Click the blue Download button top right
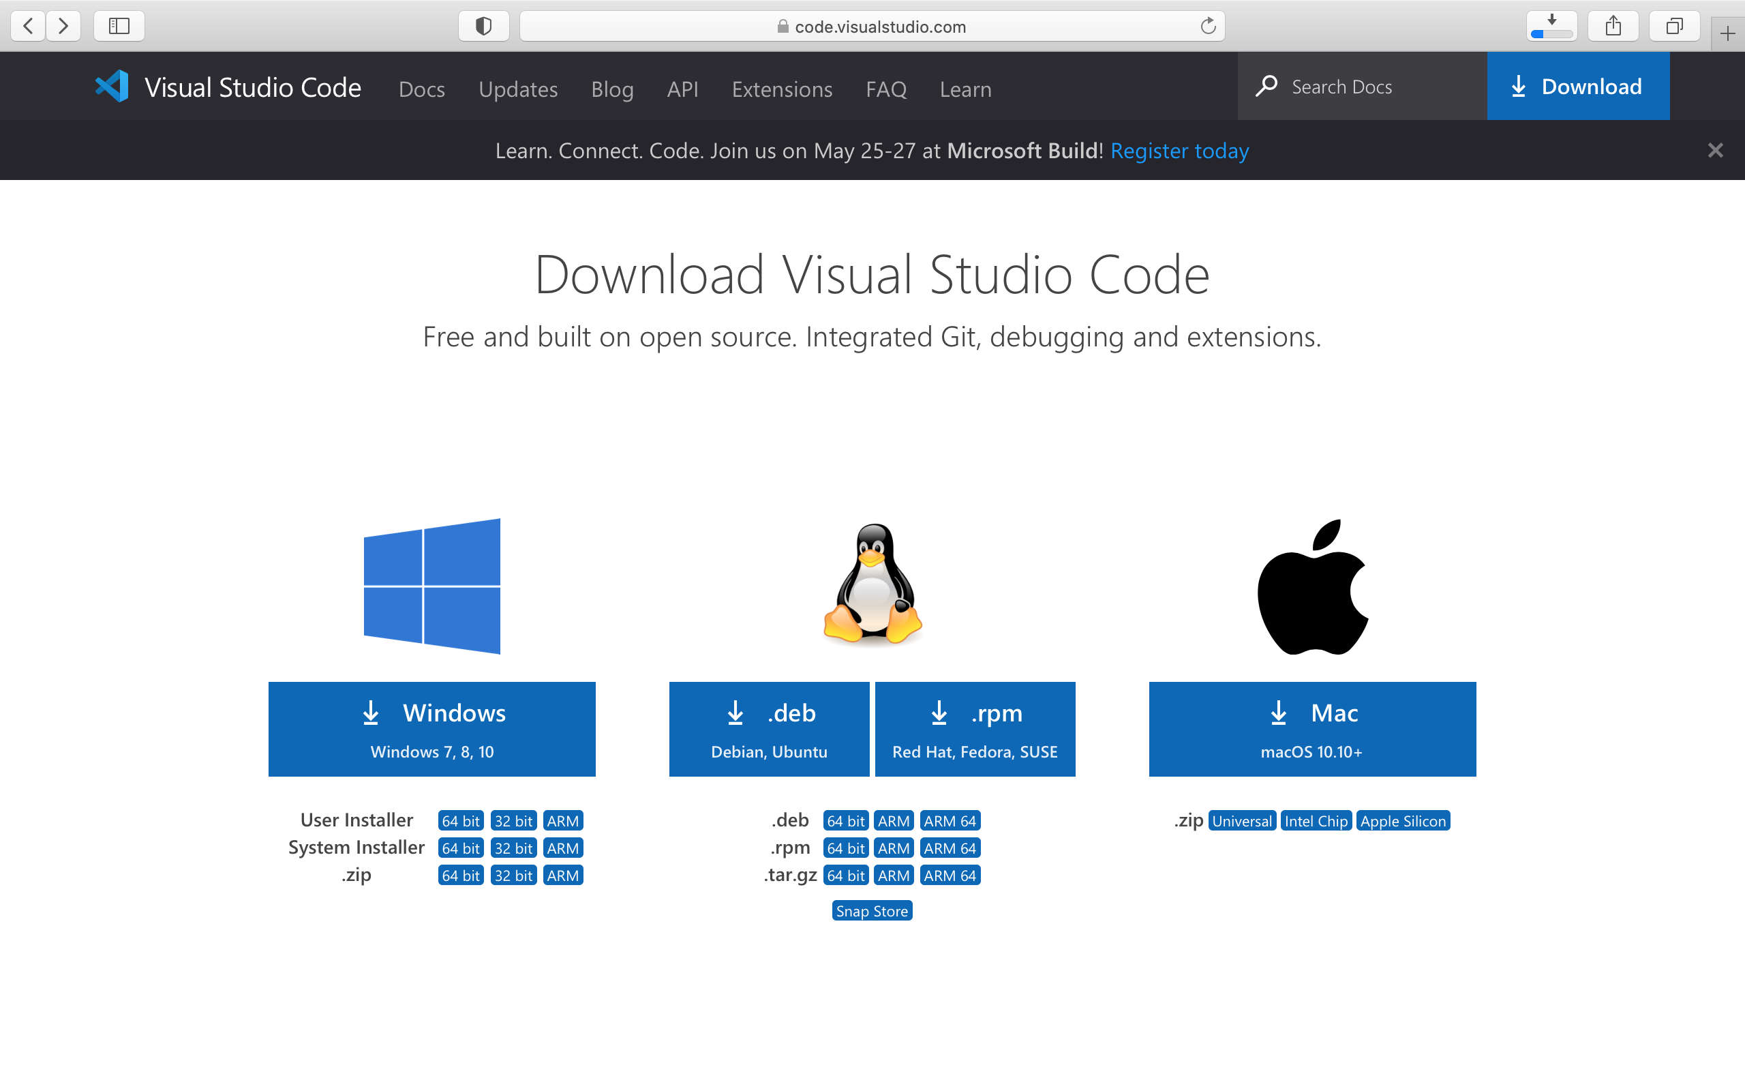The image size is (1745, 1091). [x=1577, y=85]
